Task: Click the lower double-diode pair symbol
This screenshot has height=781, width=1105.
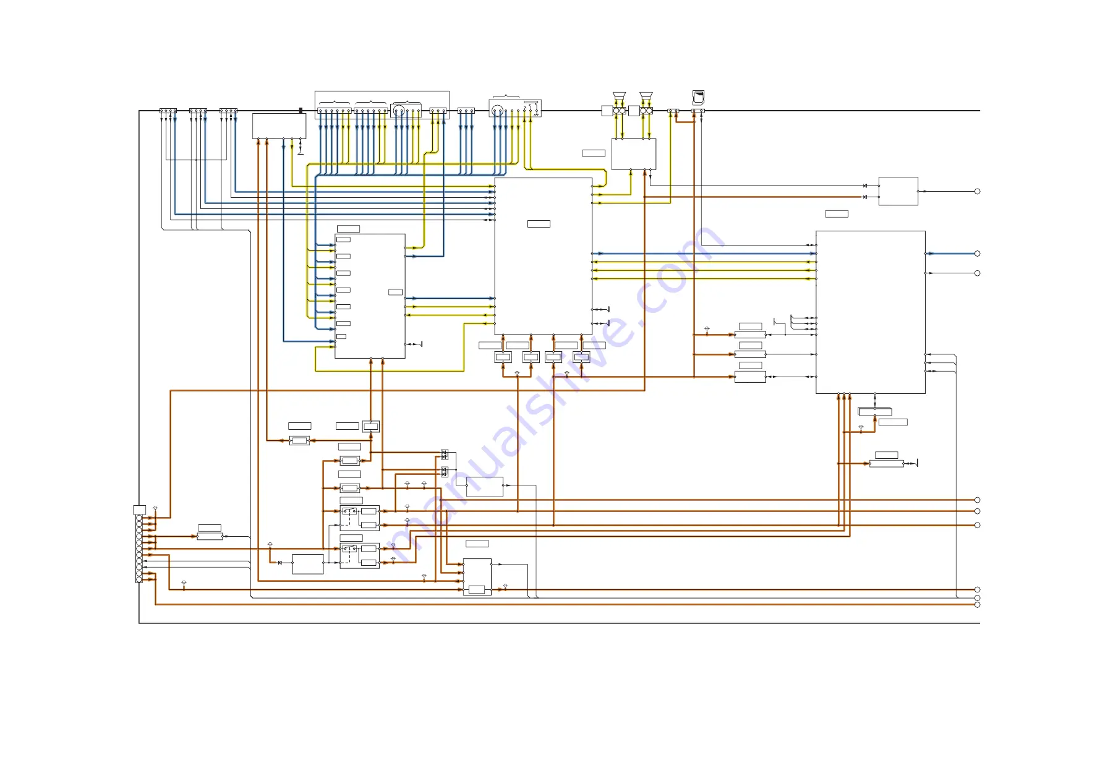Action: (x=444, y=472)
